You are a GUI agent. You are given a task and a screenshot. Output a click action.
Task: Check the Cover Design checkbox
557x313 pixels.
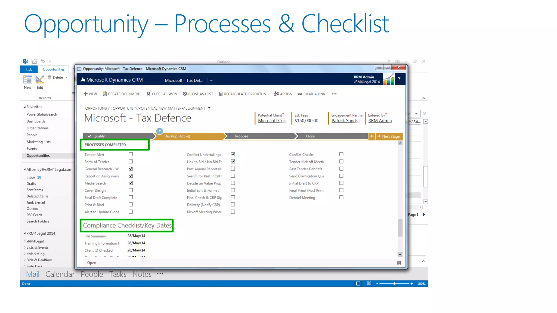pyautogui.click(x=131, y=190)
